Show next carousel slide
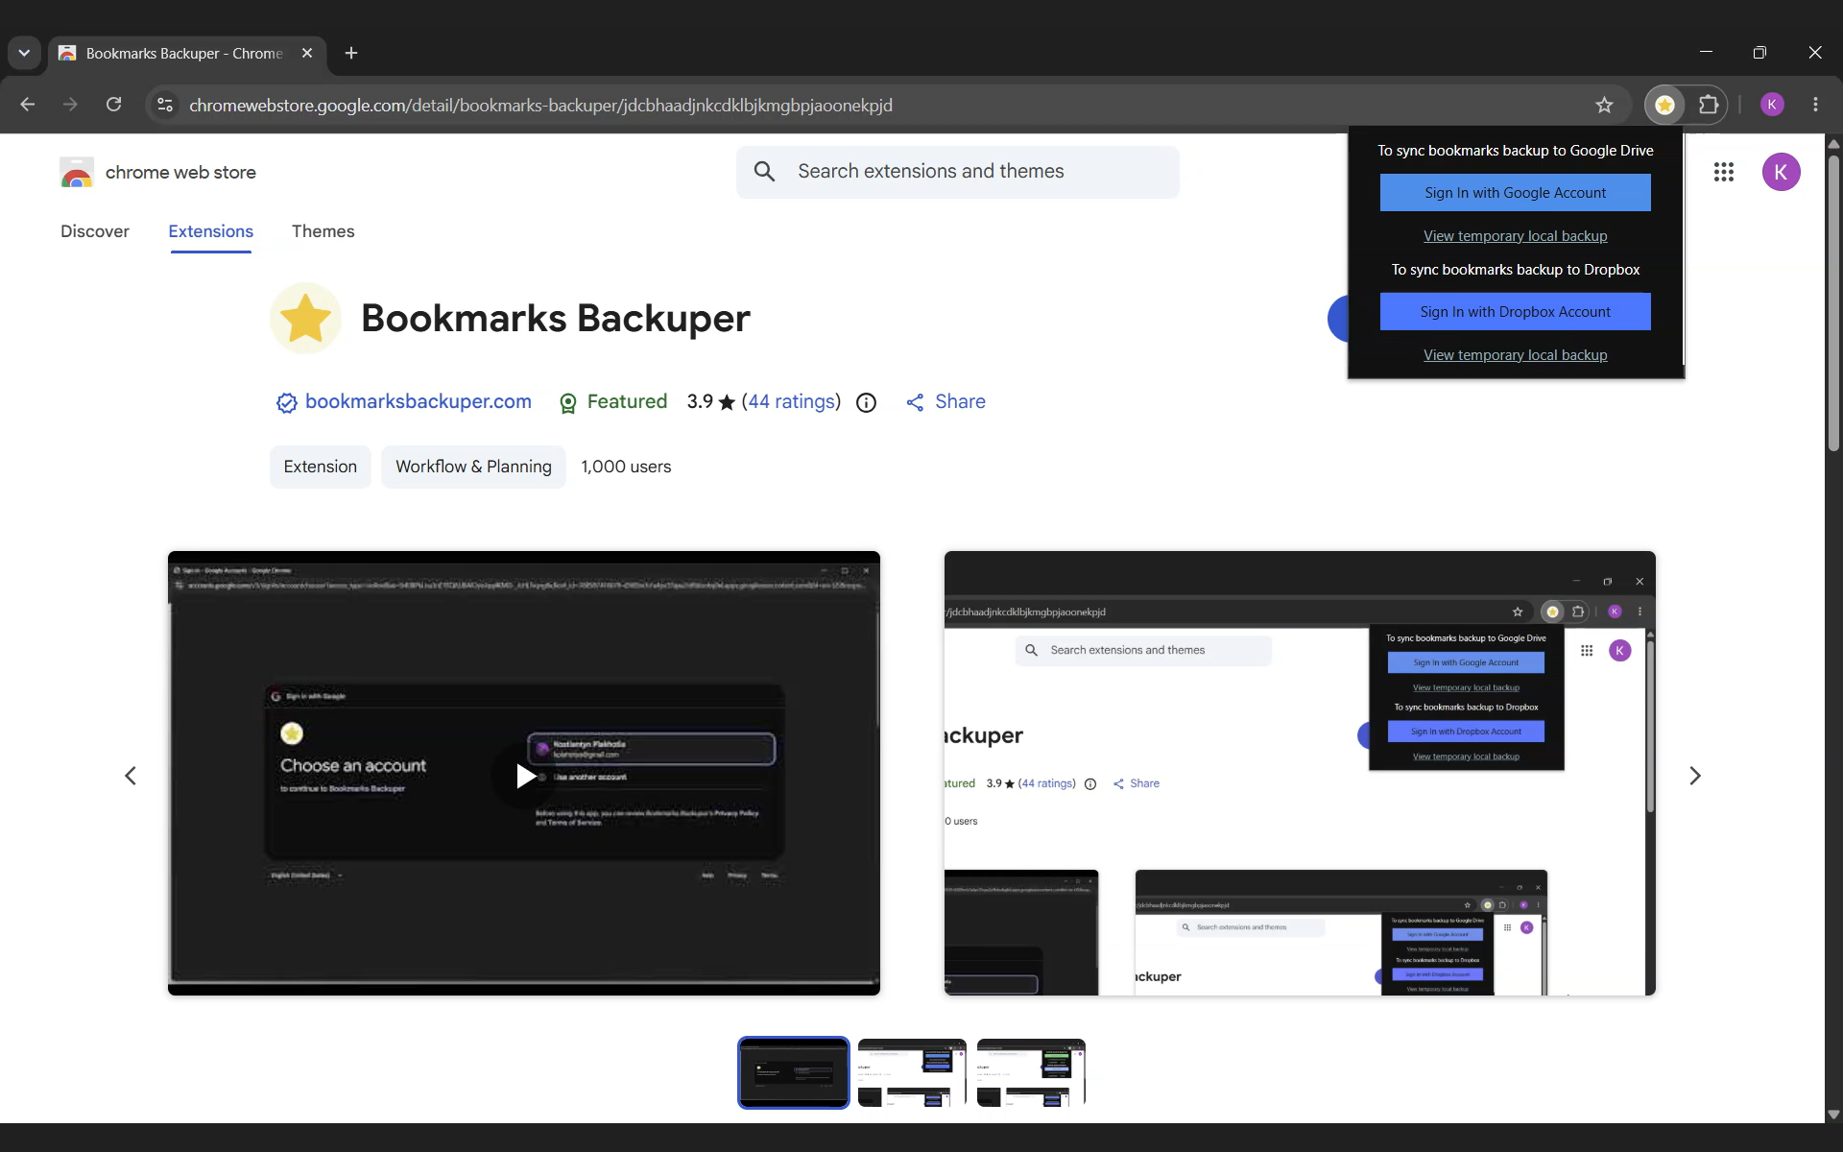Viewport: 1843px width, 1152px height. tap(1694, 776)
